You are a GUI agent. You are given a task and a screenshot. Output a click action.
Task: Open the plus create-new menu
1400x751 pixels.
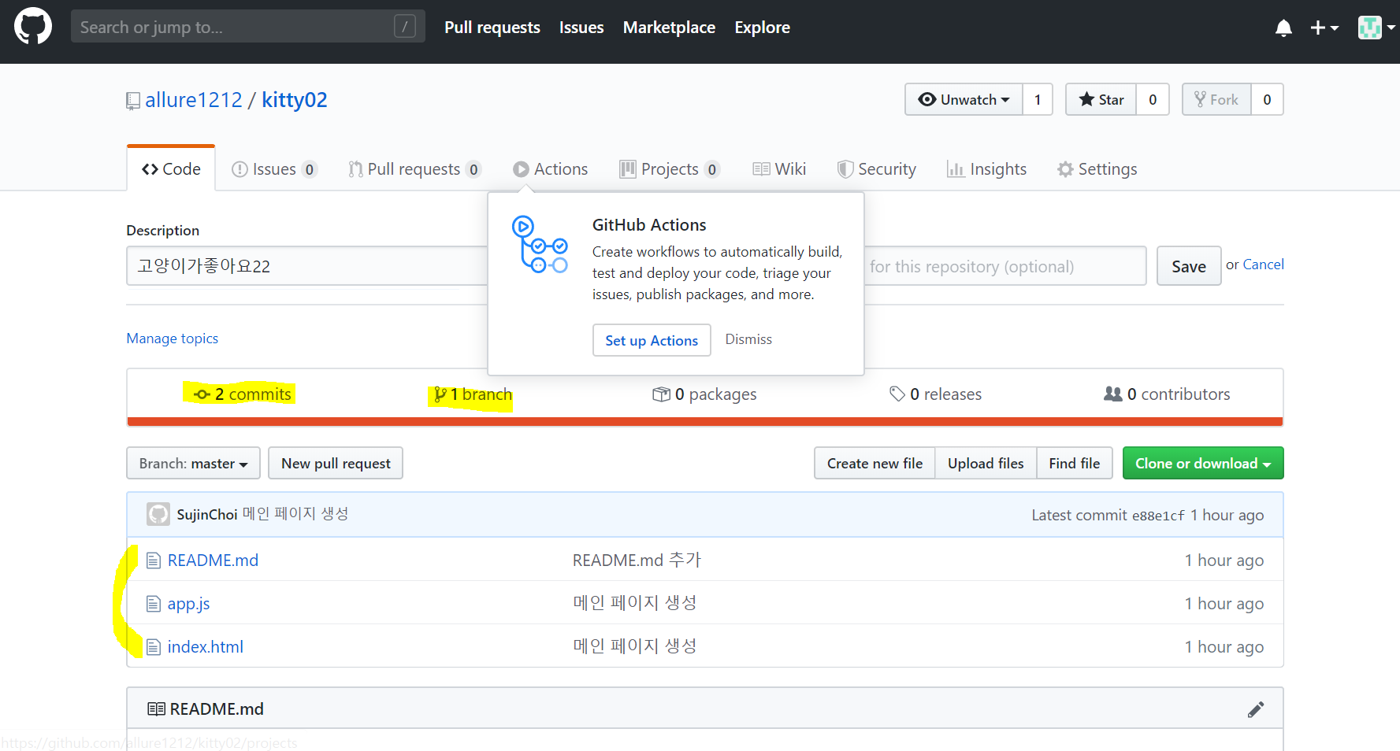(x=1324, y=28)
